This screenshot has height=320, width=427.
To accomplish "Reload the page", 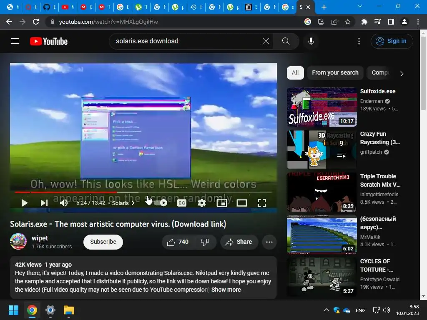I will [36, 22].
